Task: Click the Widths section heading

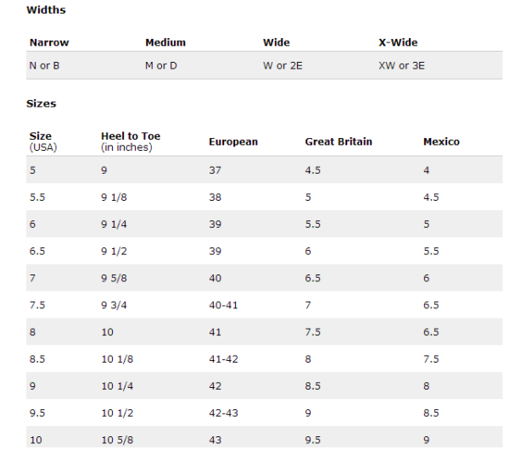Action: click(x=46, y=10)
